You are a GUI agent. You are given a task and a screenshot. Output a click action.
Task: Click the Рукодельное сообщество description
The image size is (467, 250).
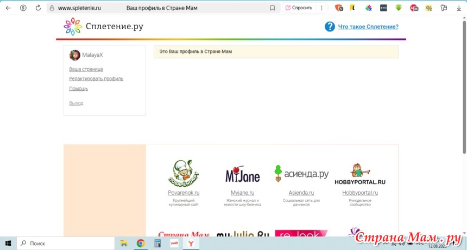[360, 202]
